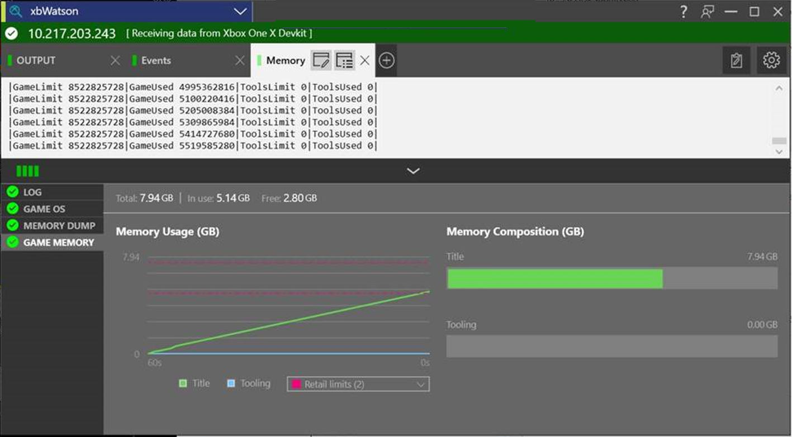This screenshot has height=437, width=792.
Task: Click the Memory Usage (GB) heading
Action: click(167, 232)
